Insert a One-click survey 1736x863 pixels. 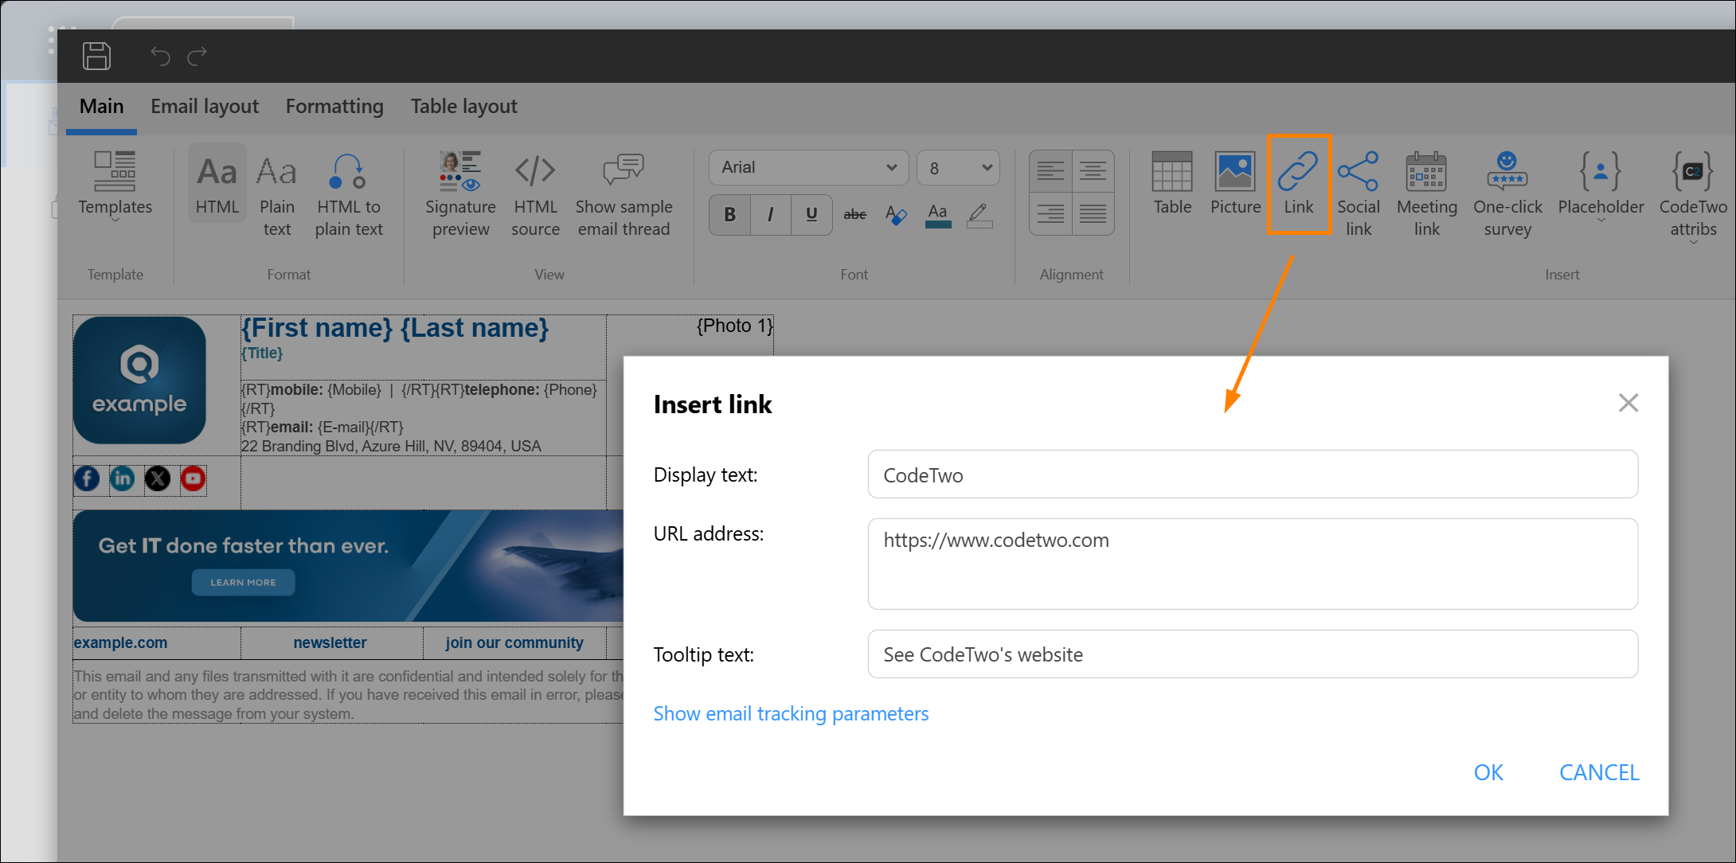point(1507,195)
